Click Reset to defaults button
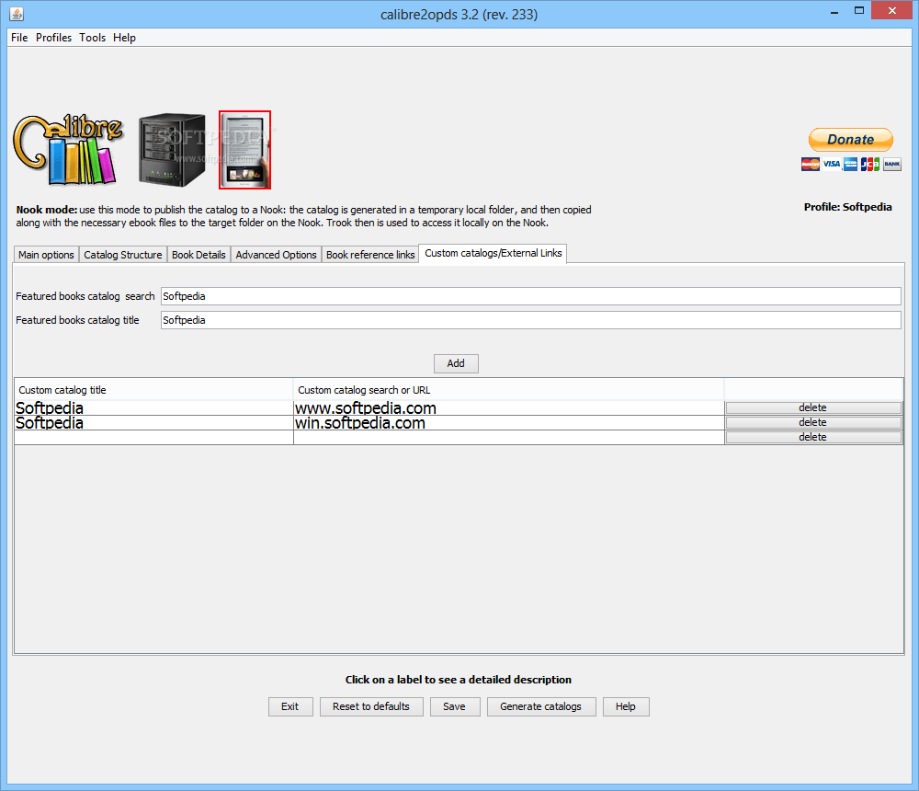 tap(371, 706)
